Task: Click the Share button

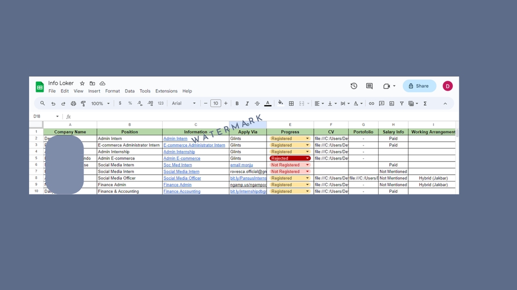Action: (x=419, y=86)
